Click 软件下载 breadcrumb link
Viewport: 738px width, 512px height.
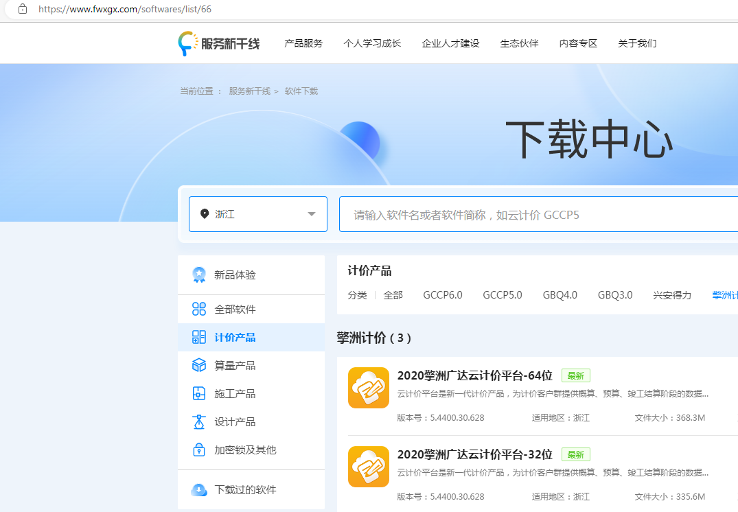pyautogui.click(x=301, y=91)
